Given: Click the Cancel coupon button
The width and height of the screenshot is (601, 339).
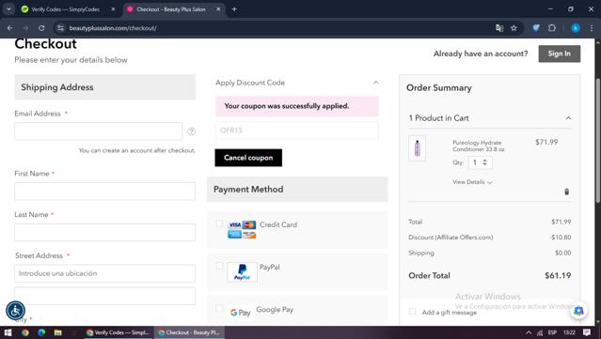Looking at the screenshot, I should (x=248, y=158).
